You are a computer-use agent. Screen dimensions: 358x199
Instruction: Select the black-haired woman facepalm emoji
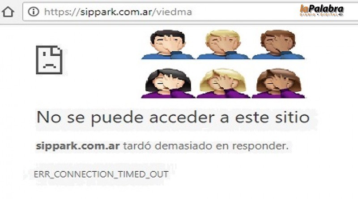click(168, 83)
